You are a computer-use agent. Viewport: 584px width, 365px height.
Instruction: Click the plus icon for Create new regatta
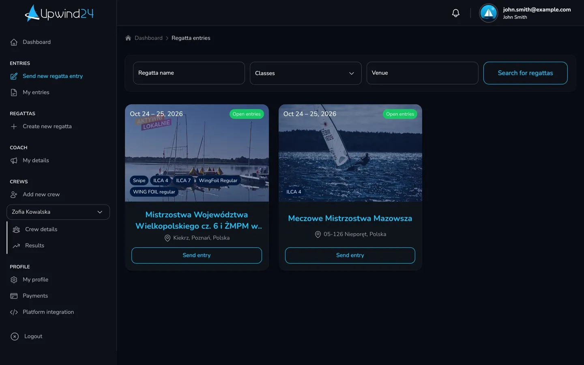14,127
